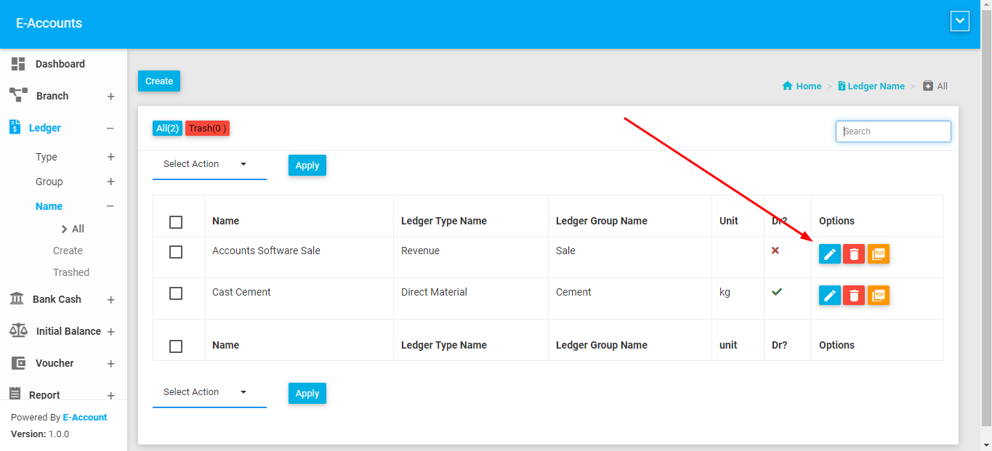Toggle the select-all checkbox in header
Screen dimensions: 992x451
point(175,222)
